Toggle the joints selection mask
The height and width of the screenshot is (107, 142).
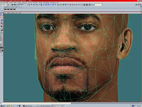coord(41,5)
